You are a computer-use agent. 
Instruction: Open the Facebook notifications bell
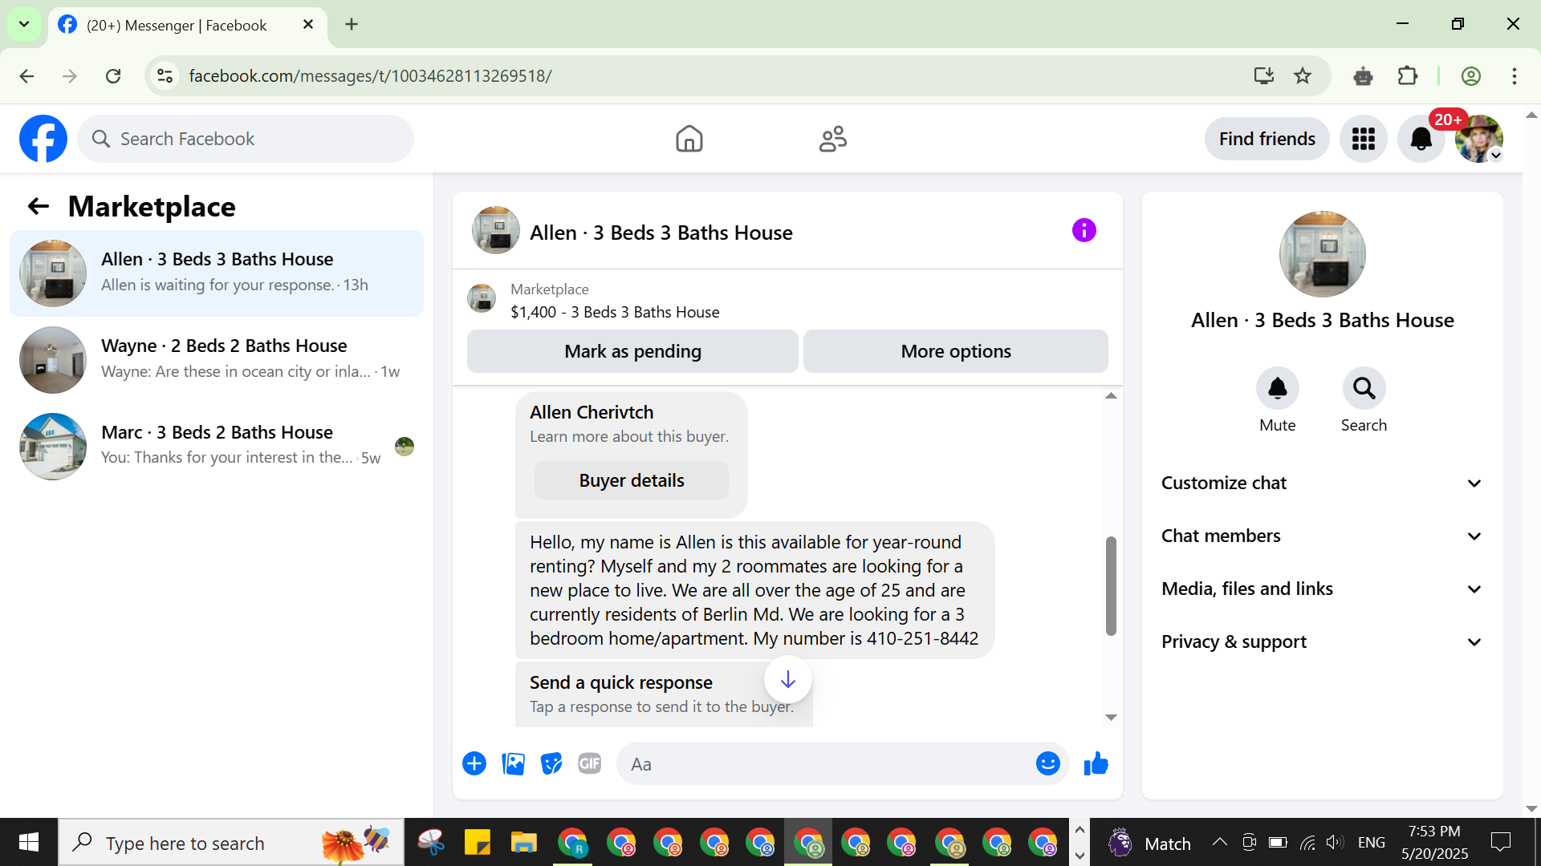pos(1421,139)
